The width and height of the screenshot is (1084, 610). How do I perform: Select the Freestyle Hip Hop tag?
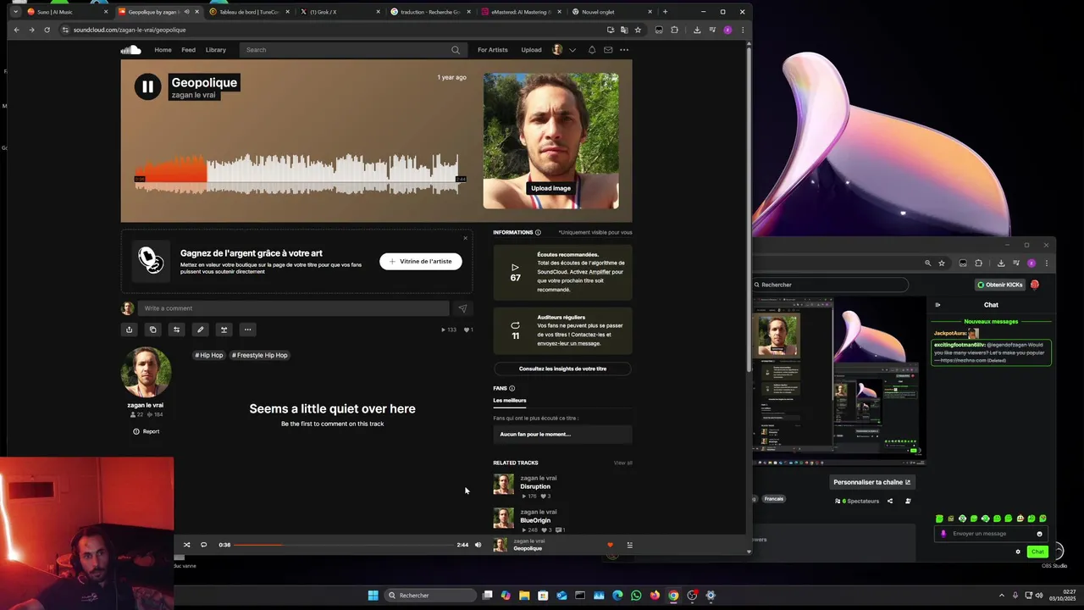click(260, 355)
